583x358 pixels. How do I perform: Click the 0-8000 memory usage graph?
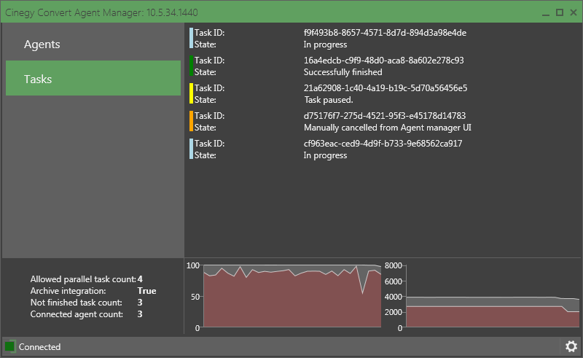tap(493, 296)
